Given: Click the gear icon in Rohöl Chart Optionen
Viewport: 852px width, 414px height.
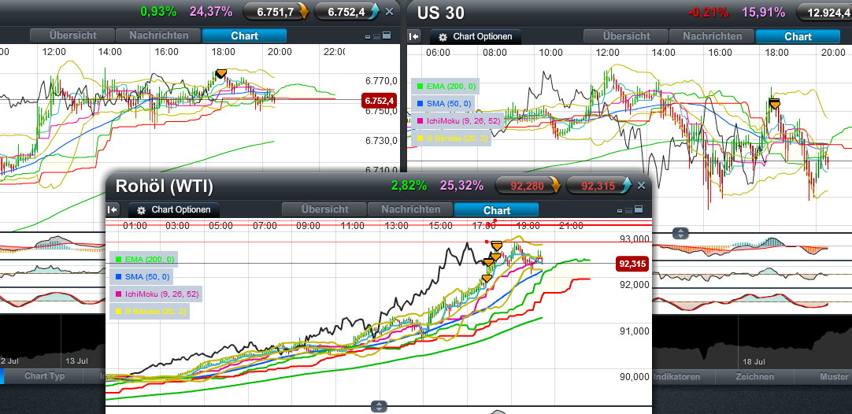Looking at the screenshot, I should coord(141,210).
